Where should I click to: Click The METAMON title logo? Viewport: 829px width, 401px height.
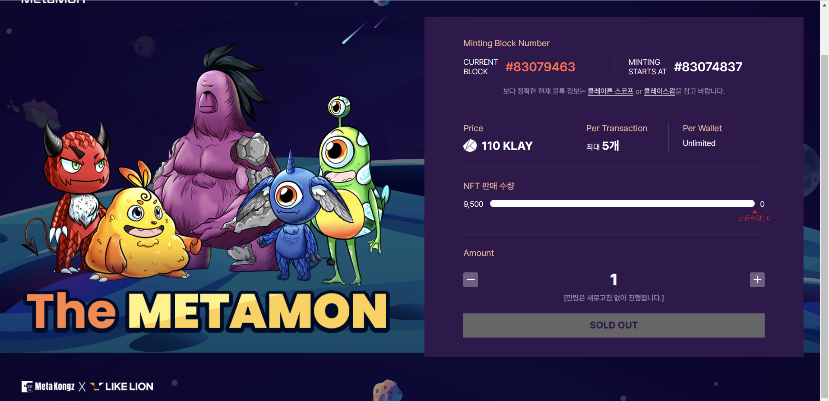pyautogui.click(x=207, y=311)
